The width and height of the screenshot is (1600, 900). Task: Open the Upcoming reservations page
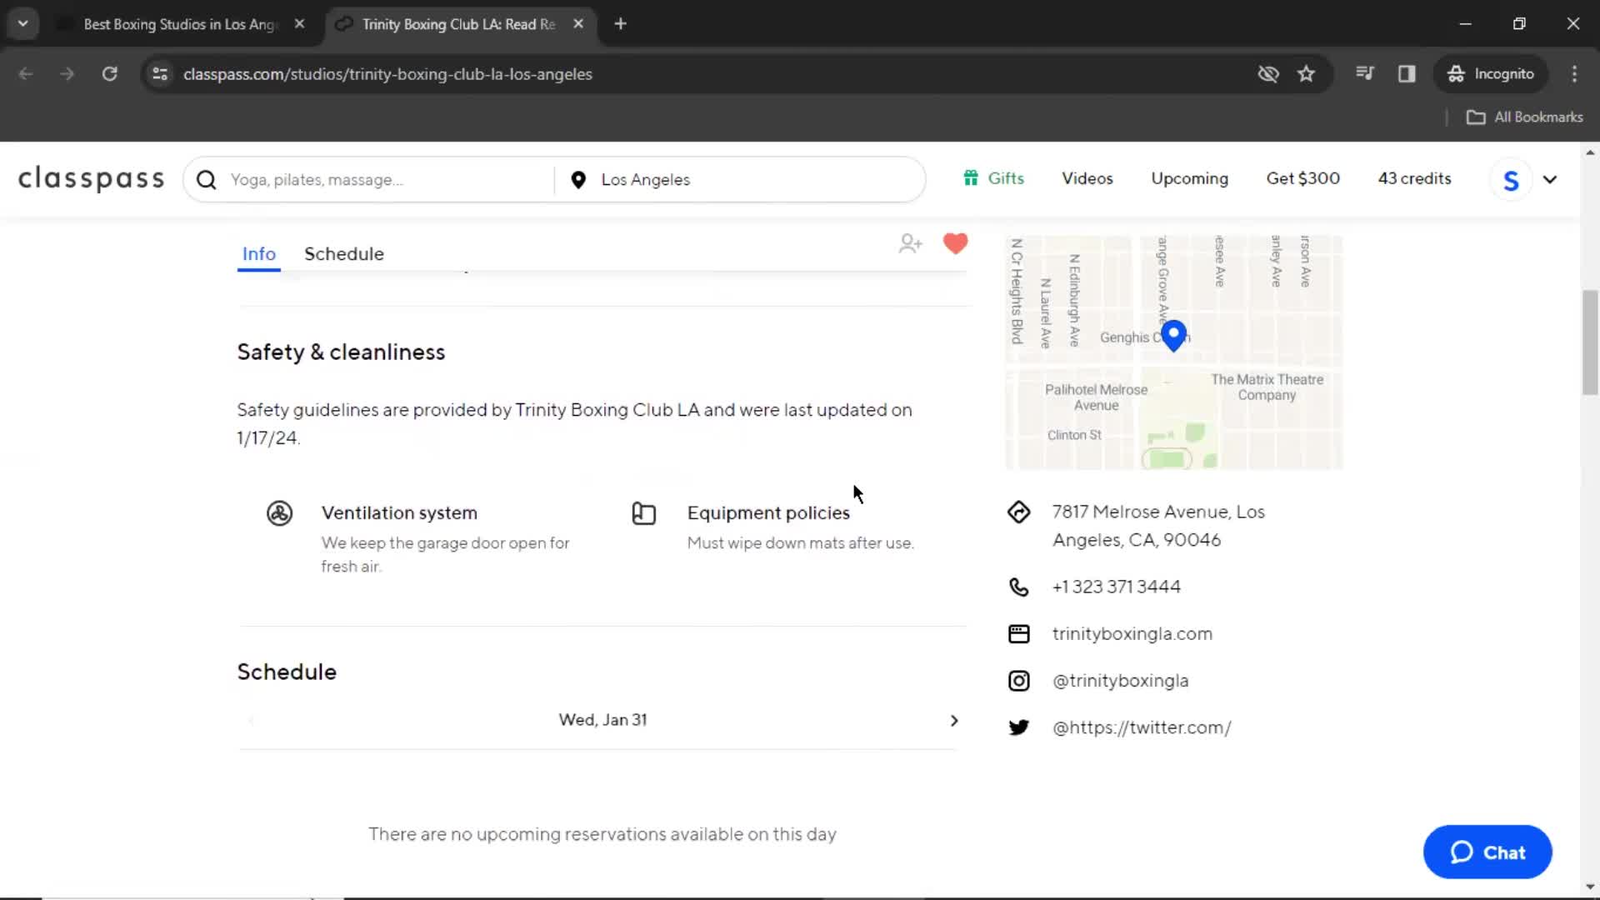pos(1189,178)
